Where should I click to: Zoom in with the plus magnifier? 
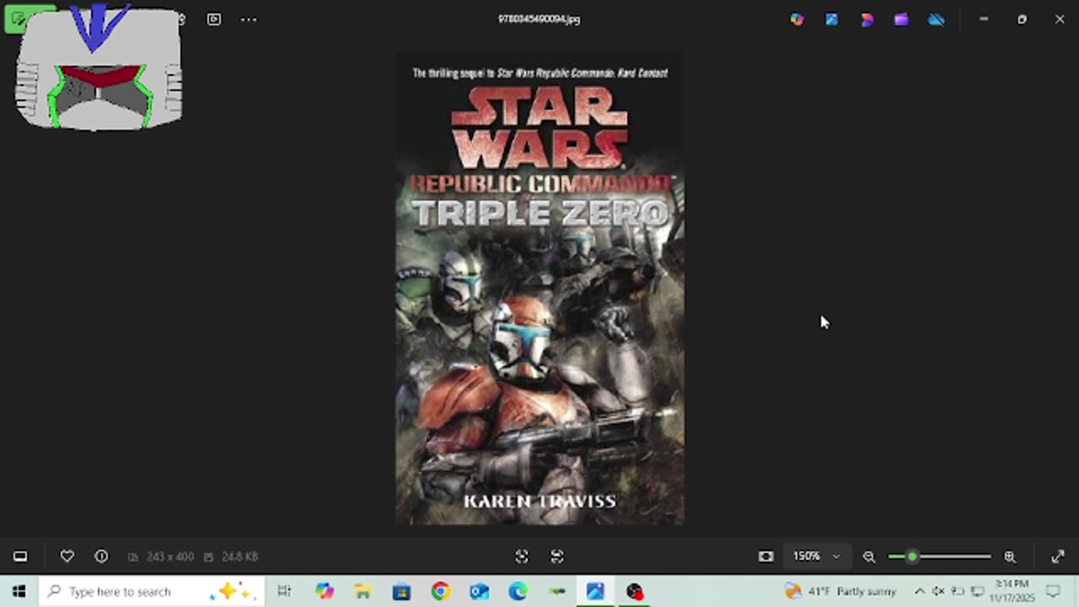pyautogui.click(x=1010, y=556)
